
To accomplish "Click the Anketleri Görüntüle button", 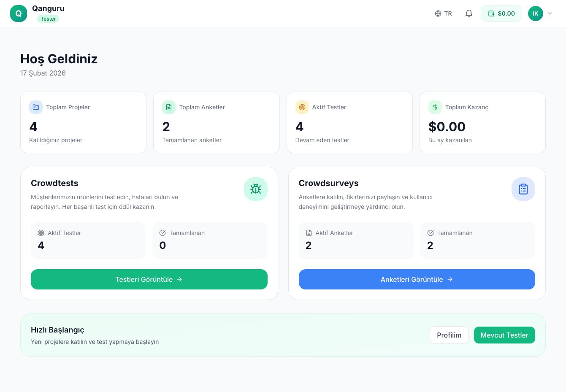I will 417,279.
